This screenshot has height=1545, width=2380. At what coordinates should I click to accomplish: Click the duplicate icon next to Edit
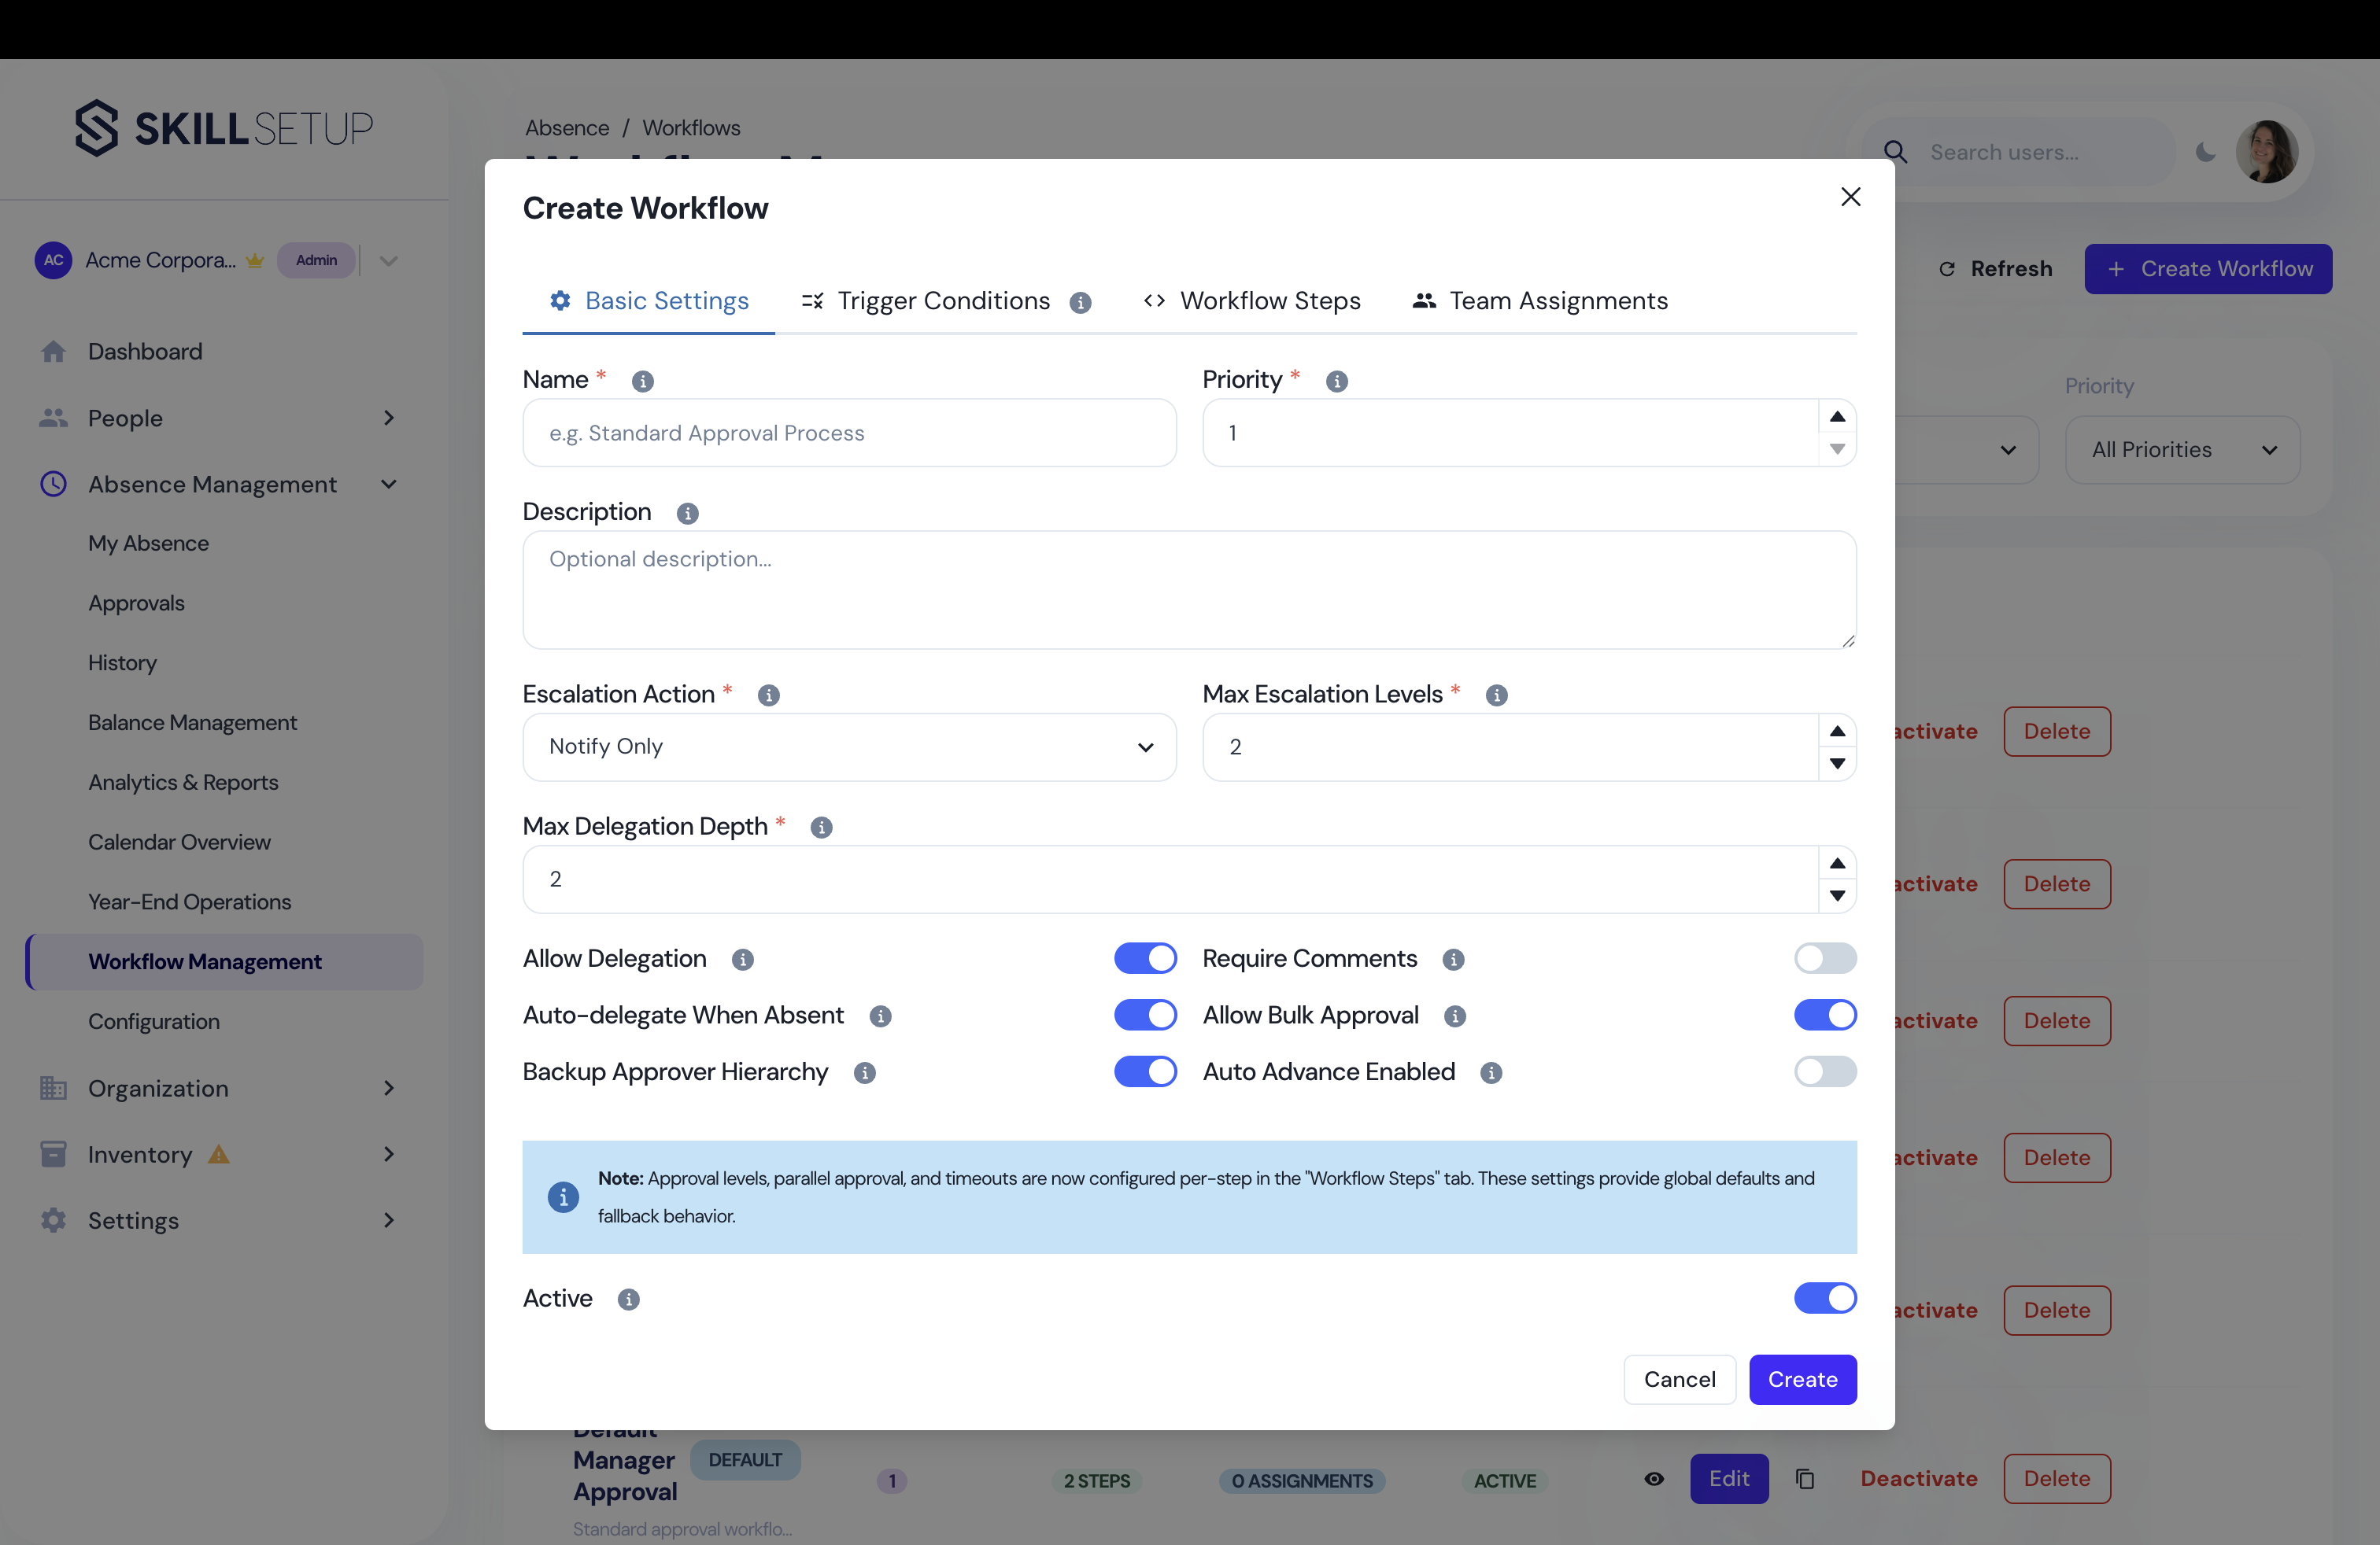[1805, 1480]
